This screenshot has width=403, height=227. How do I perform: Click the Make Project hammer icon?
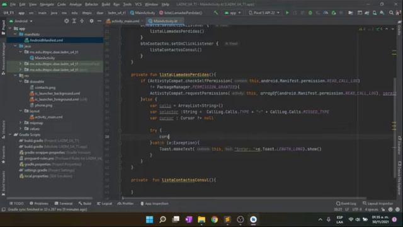pos(216,13)
